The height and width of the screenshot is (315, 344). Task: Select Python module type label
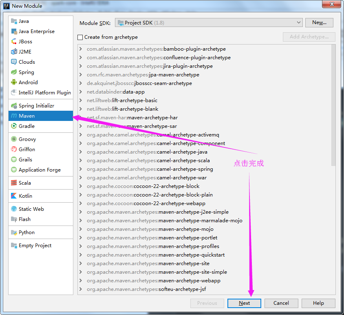point(26,232)
